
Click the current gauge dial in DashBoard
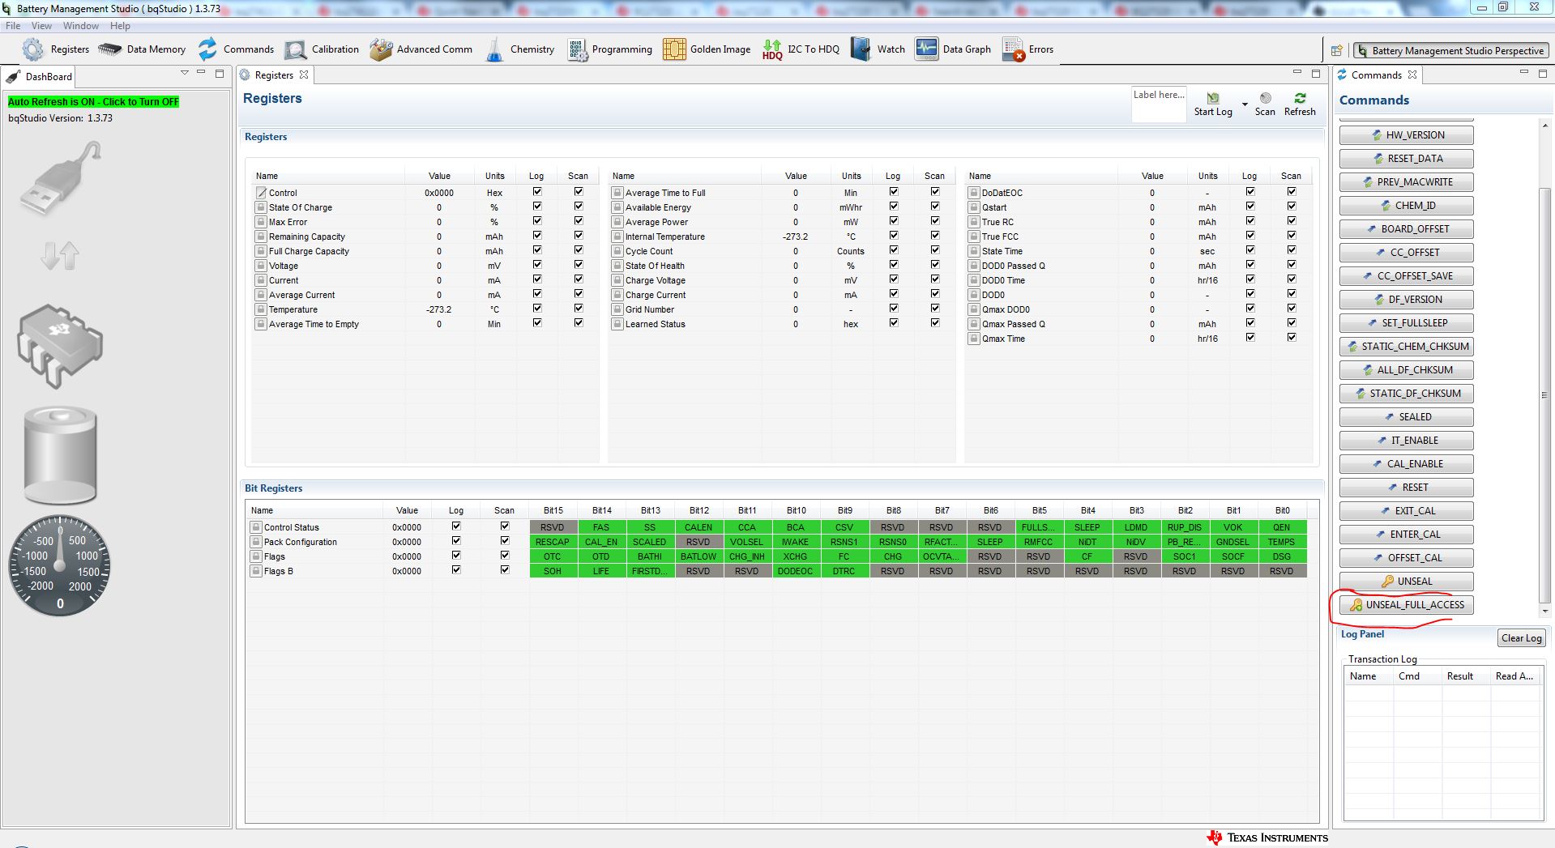(60, 566)
